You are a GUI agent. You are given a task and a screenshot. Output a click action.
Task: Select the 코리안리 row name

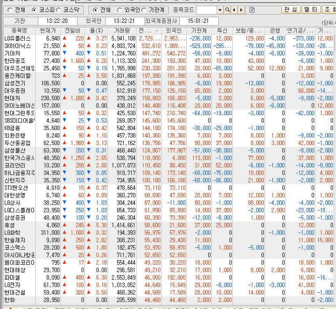click(x=15, y=165)
